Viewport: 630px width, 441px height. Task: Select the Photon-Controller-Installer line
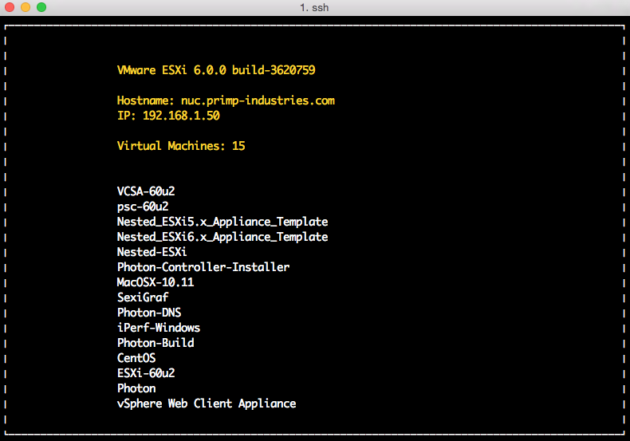pyautogui.click(x=203, y=267)
